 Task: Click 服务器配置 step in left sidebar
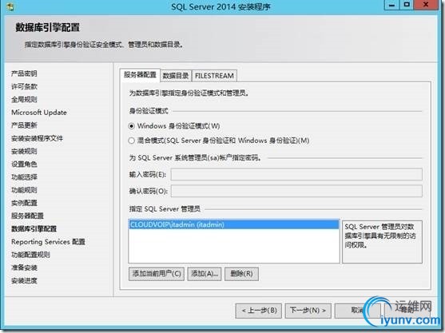(x=27, y=216)
